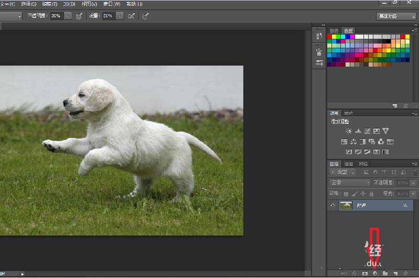Open the 3D menu

(x=69, y=4)
